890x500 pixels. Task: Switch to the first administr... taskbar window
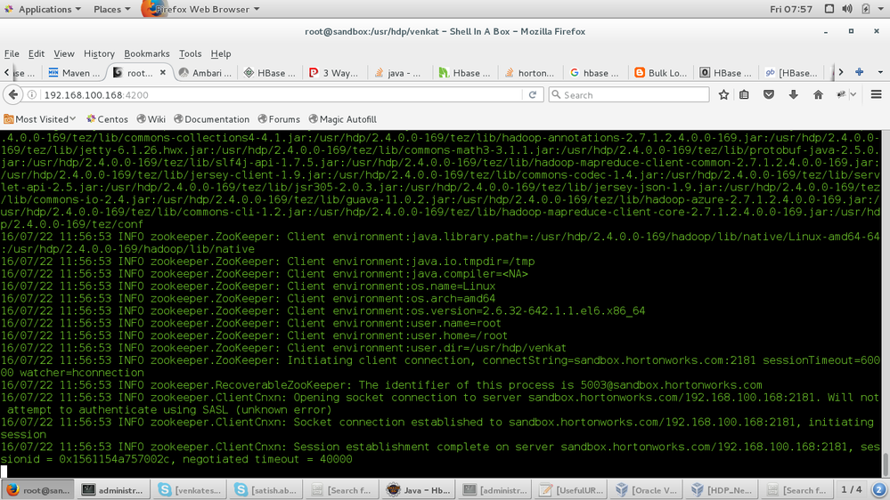[x=112, y=490]
